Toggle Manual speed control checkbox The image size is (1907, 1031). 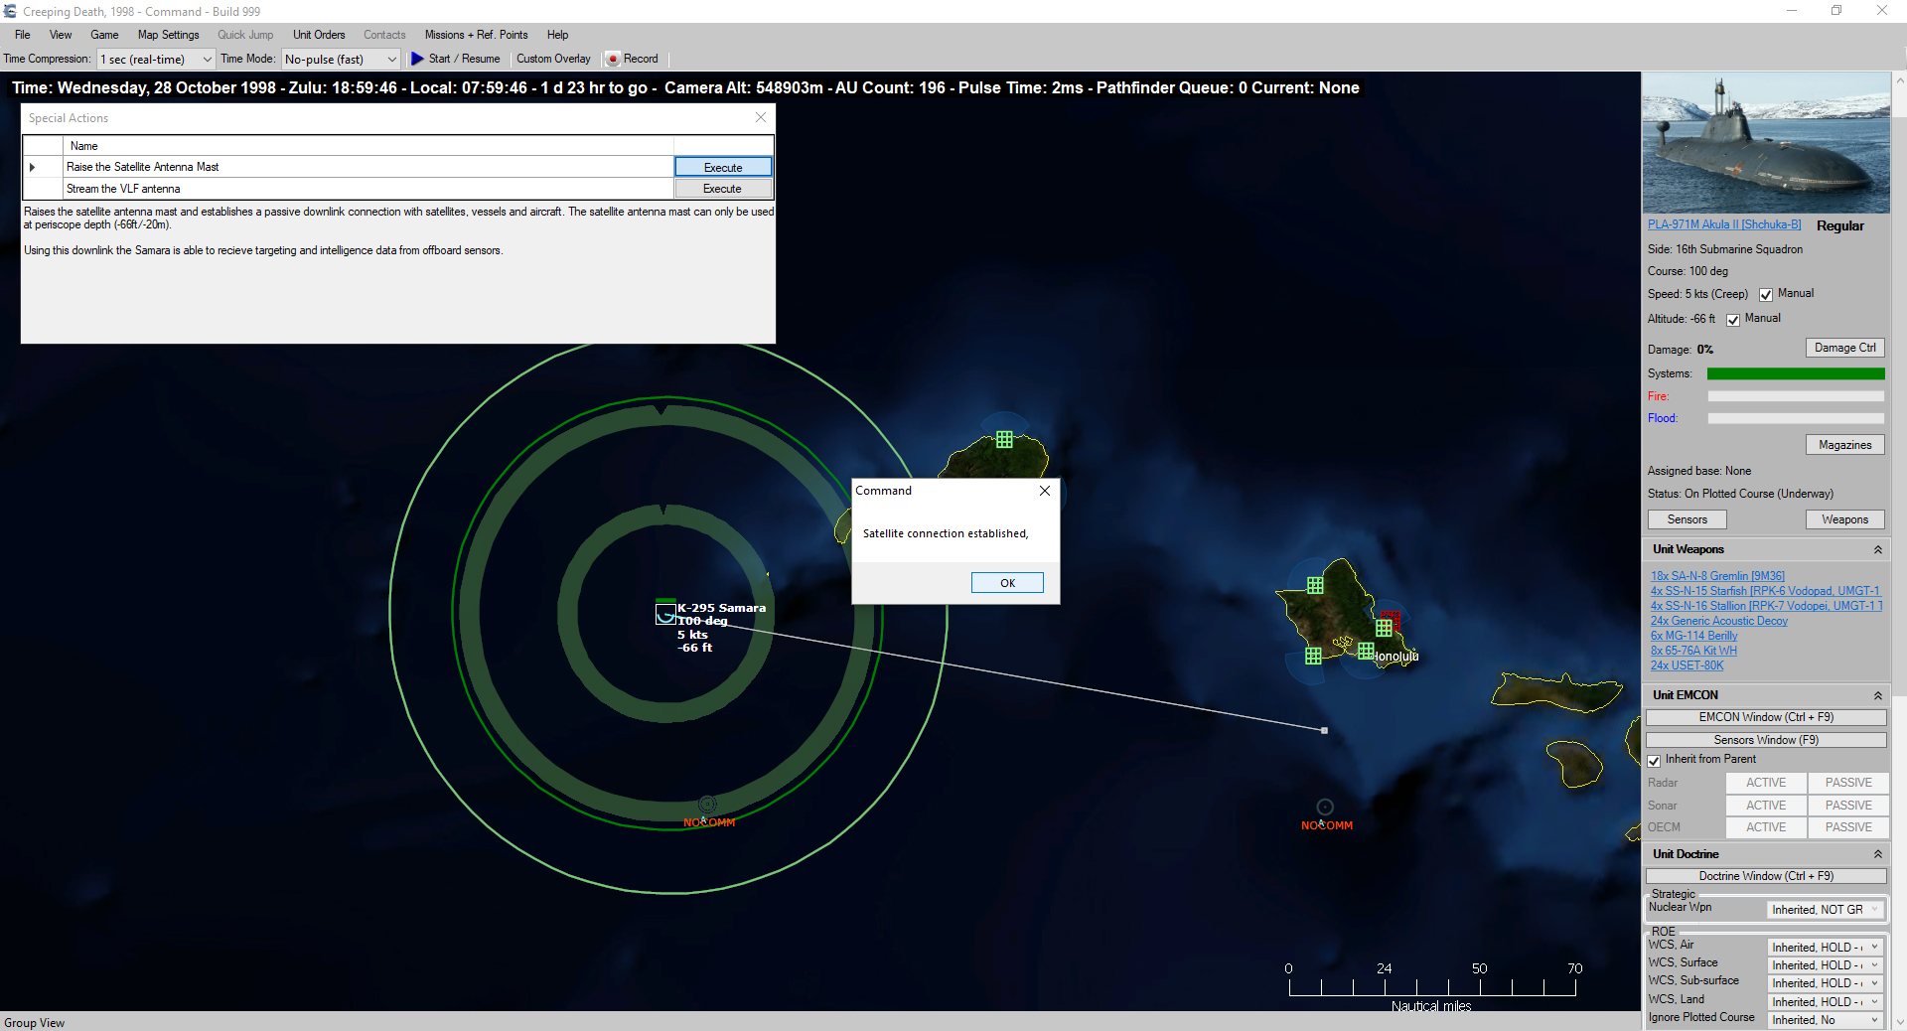pos(1766,294)
